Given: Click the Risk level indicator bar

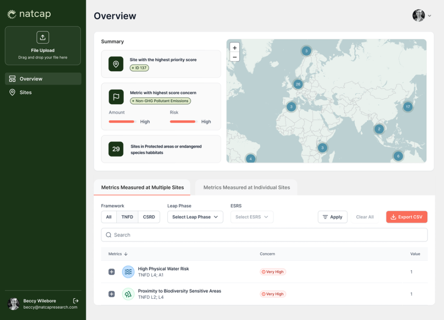Looking at the screenshot, I should 182,122.
